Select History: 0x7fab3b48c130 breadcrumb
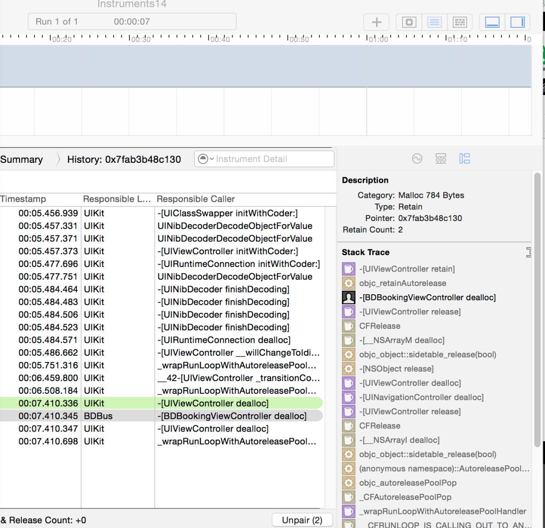Viewport: 545px width, 528px height. pos(124,159)
